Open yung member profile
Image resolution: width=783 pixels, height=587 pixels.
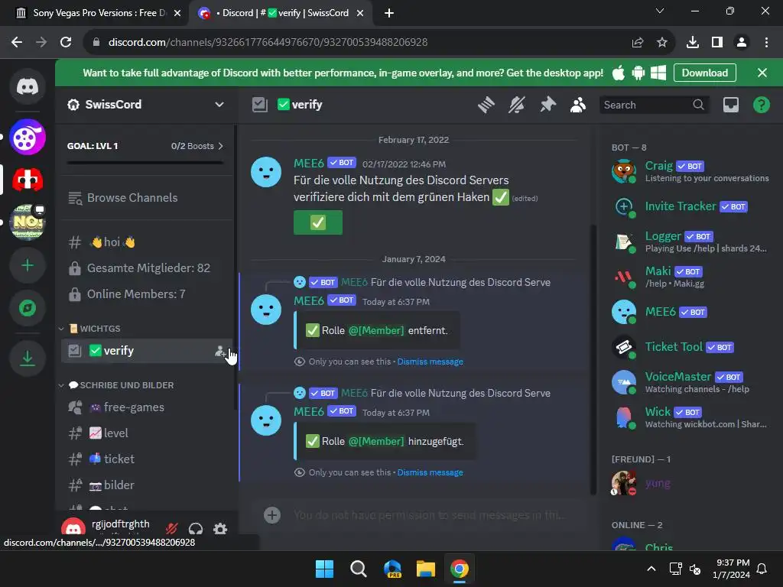pyautogui.click(x=690, y=483)
